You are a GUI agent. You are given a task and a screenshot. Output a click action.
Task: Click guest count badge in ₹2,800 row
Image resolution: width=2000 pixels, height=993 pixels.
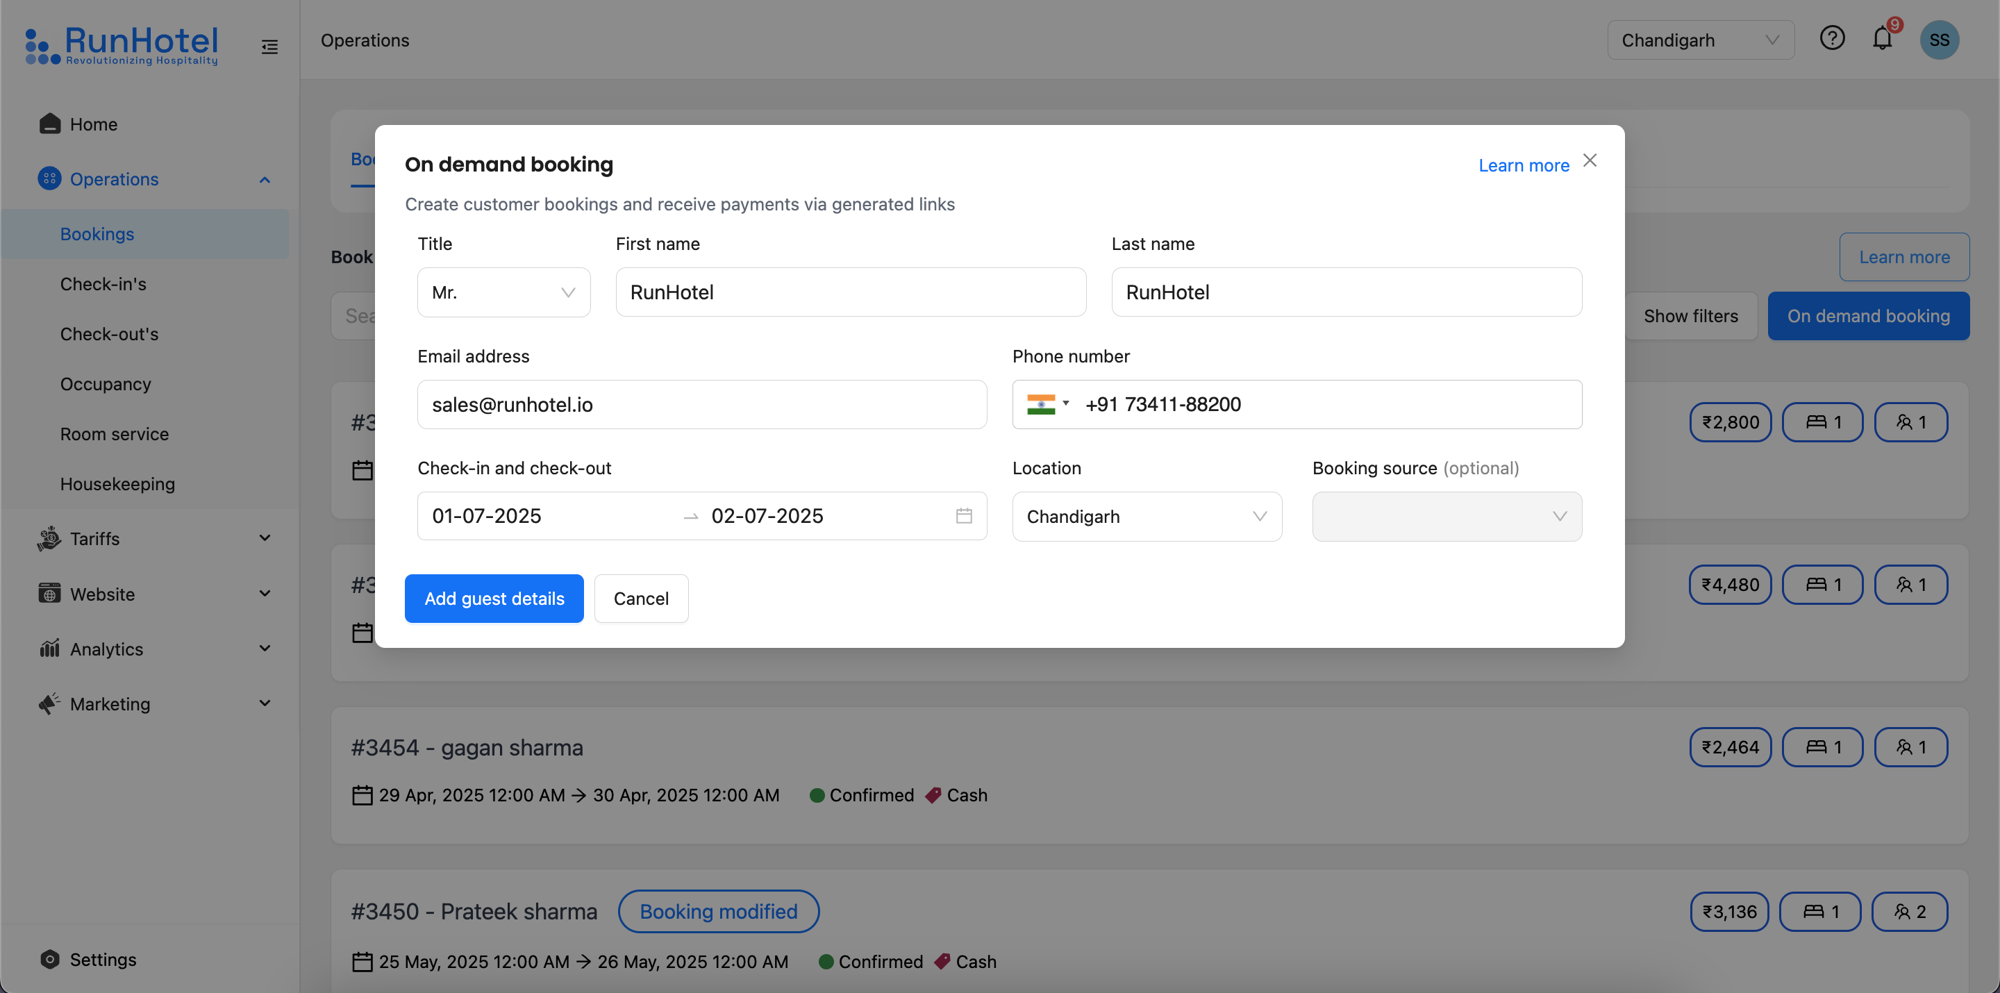click(x=1910, y=422)
